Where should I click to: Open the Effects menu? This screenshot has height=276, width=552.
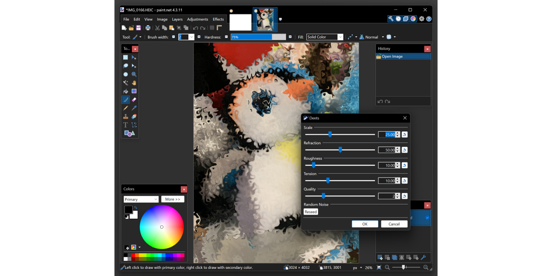218,20
